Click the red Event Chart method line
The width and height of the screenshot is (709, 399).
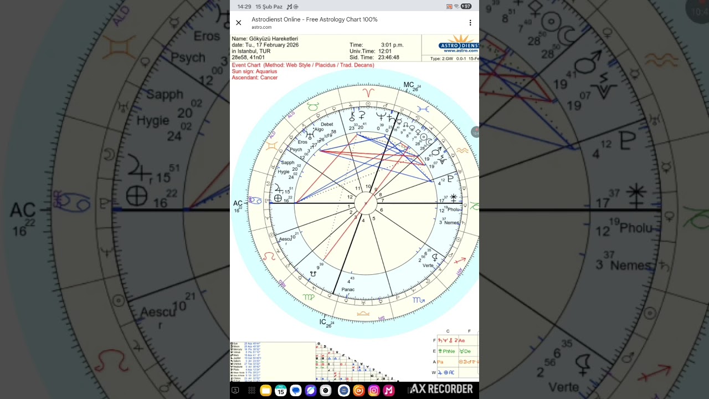tap(303, 65)
